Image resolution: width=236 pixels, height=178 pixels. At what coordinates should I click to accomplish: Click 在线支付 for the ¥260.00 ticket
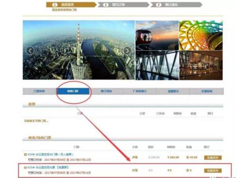click(x=213, y=158)
